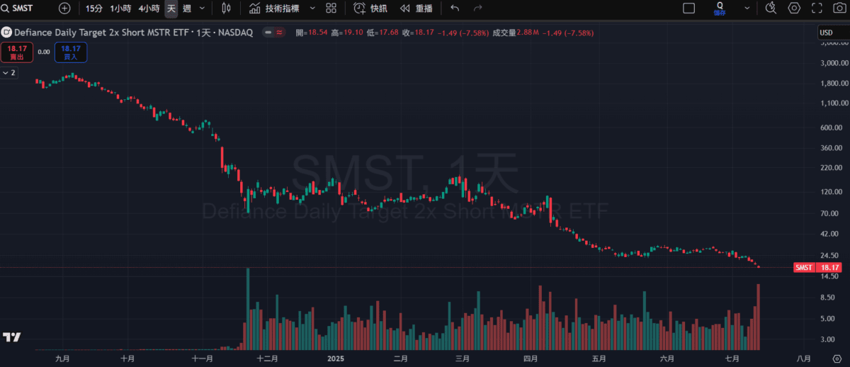Select the 天 daily interval
Image resolution: width=850 pixels, height=367 pixels.
click(x=171, y=9)
